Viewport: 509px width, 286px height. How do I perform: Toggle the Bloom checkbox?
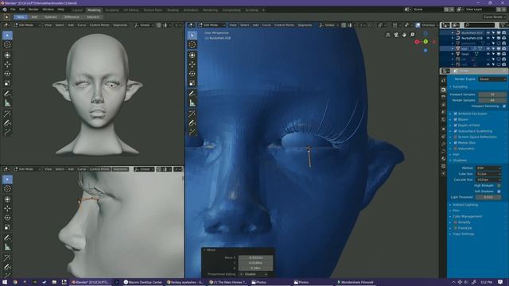click(456, 120)
